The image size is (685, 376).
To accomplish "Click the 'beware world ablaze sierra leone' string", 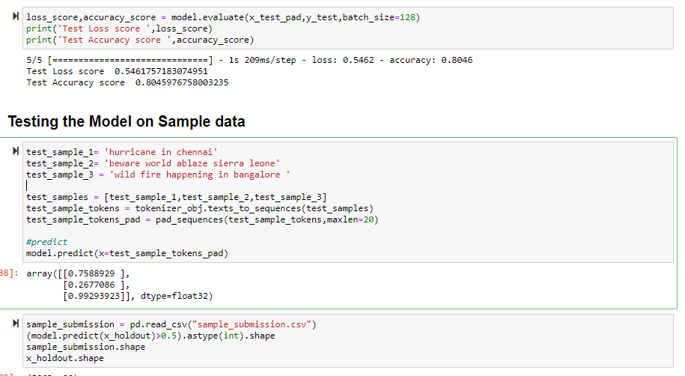I will 192,163.
